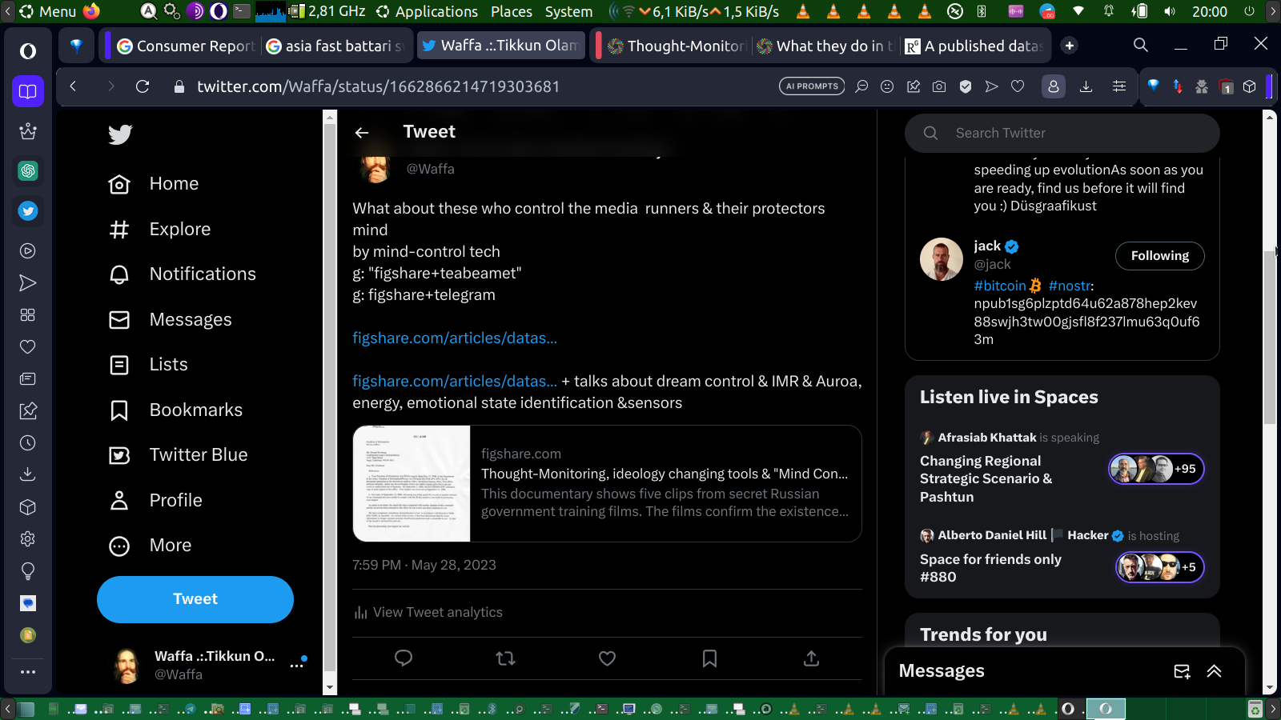The width and height of the screenshot is (1281, 720).
Task: Open Explore in the Twitter navigation
Action: (x=159, y=230)
